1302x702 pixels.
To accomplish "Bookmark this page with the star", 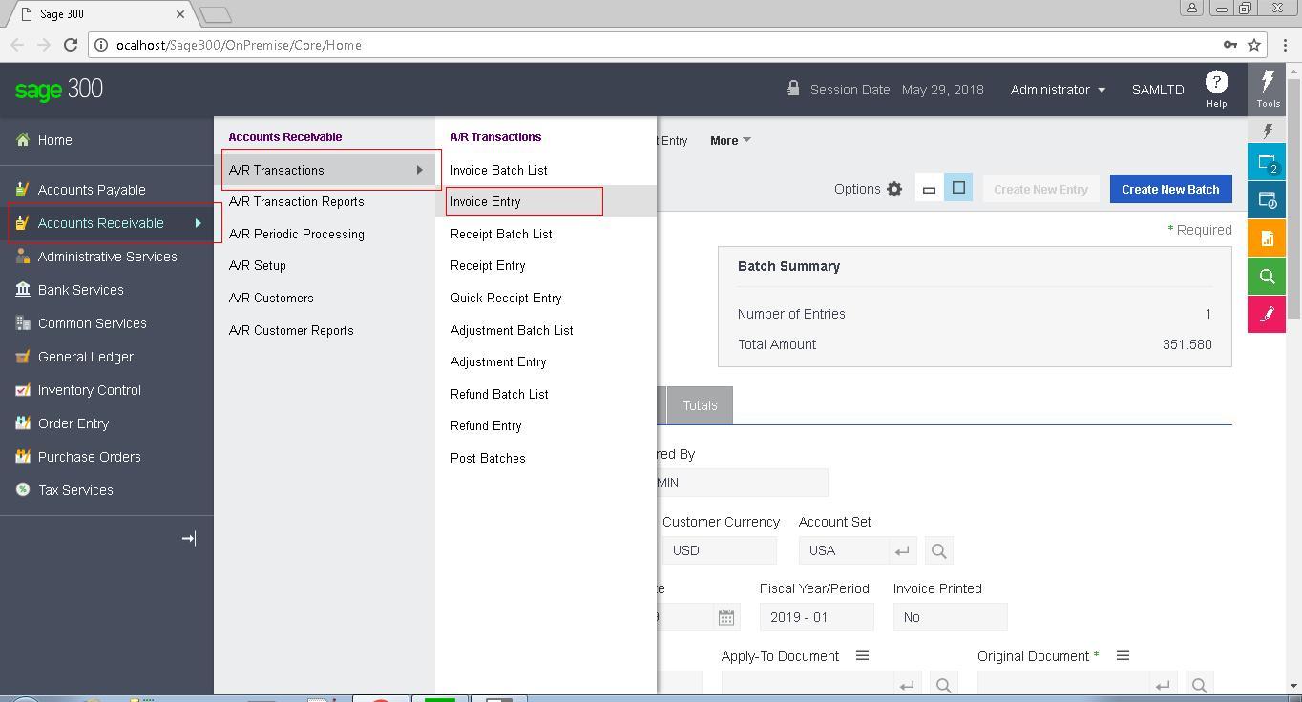I will (x=1254, y=45).
